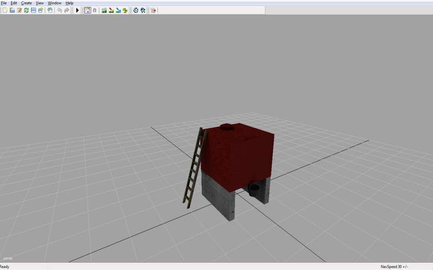The image size is (433, 270).
Task: Open the Help menu
Action: tap(69, 3)
